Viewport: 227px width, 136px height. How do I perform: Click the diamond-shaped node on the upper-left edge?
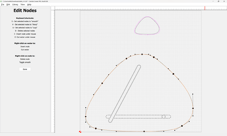pyautogui.click(x=102, y=83)
